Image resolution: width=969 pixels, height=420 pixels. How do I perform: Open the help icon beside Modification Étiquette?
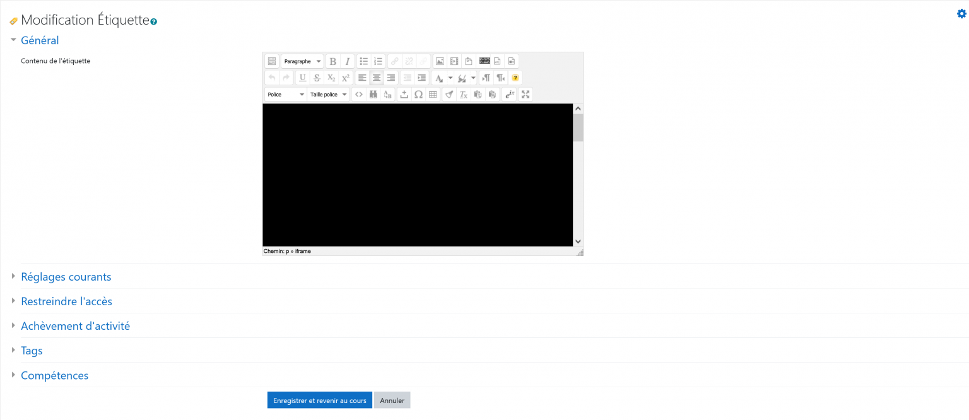tap(154, 22)
